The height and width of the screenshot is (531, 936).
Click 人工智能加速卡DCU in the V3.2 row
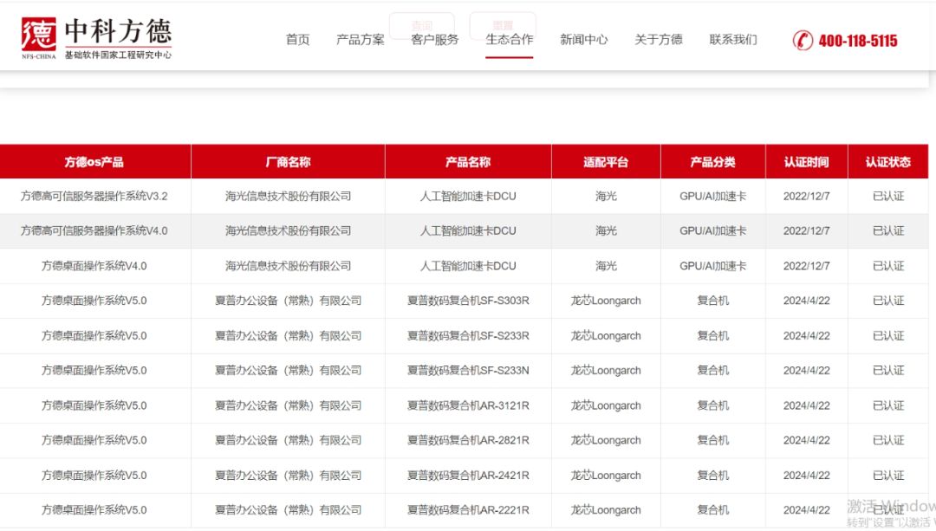pyautogui.click(x=468, y=196)
